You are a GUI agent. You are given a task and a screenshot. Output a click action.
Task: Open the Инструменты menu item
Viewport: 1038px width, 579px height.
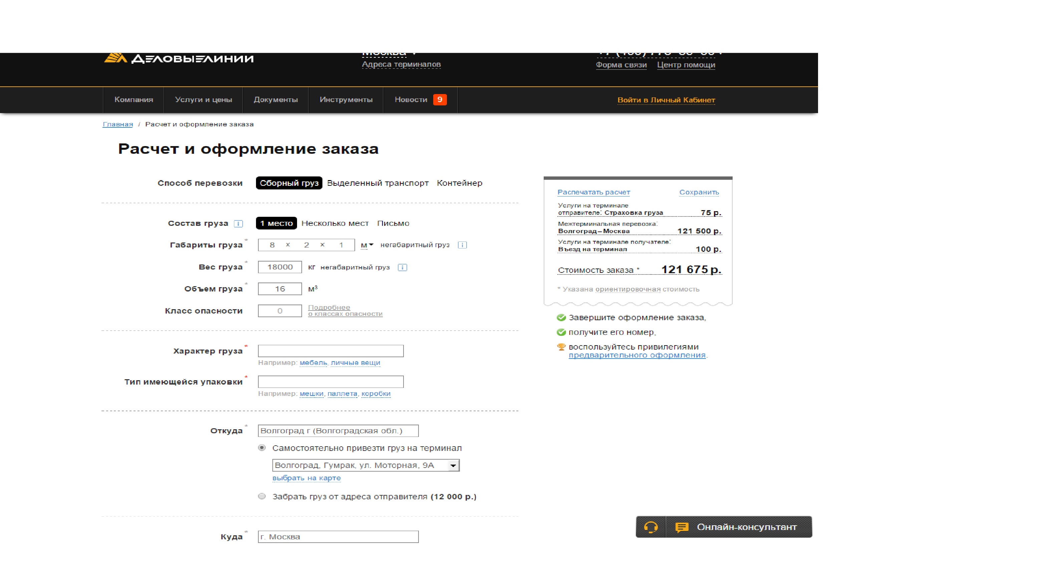(346, 99)
